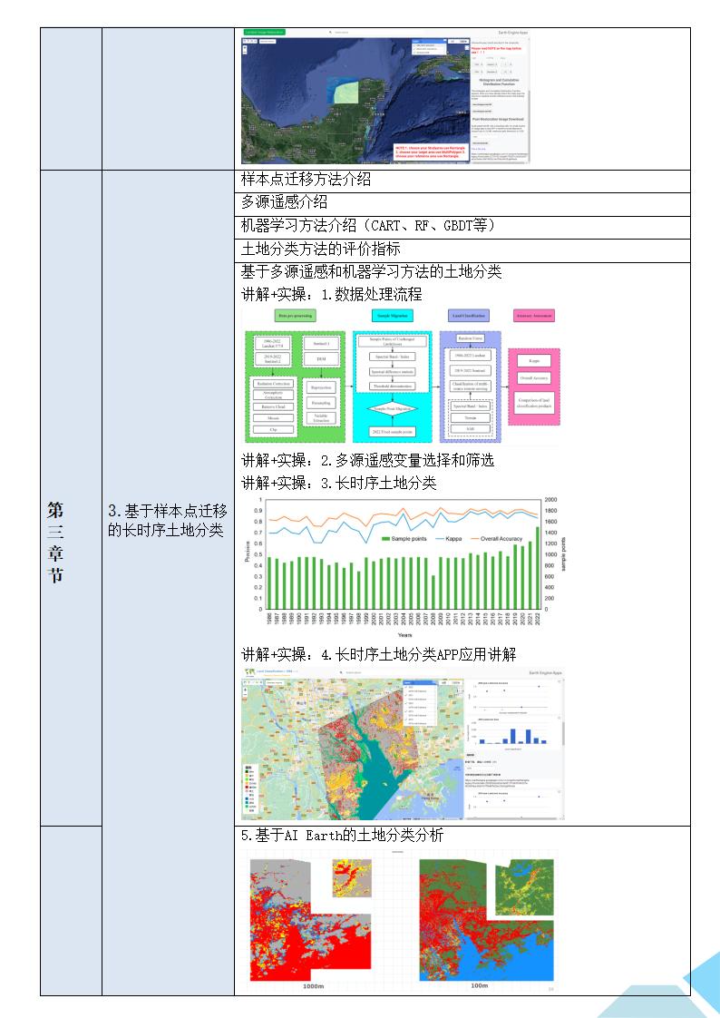Viewport: 720px width, 1018px height.
Task: Click the line 讲解+实操：1.数据处理流程
Action: (x=332, y=294)
